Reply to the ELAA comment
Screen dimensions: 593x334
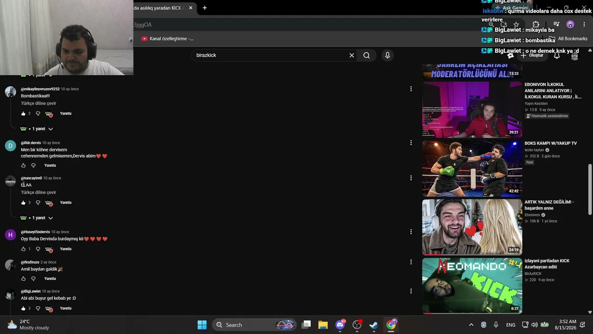coord(66,203)
